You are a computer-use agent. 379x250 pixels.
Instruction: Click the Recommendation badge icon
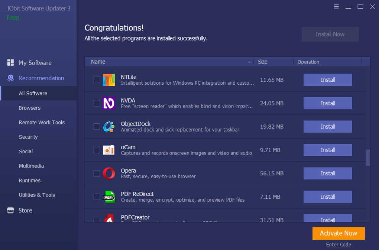pyautogui.click(x=10, y=78)
